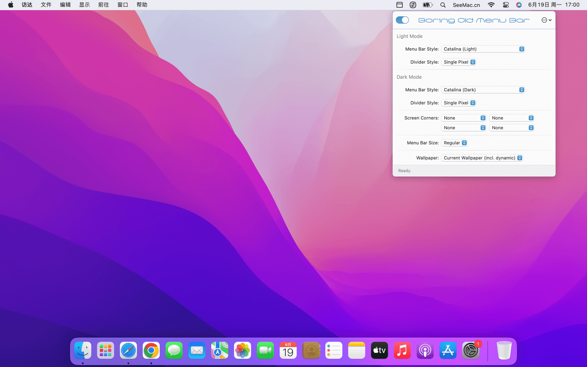Image resolution: width=587 pixels, height=367 pixels.
Task: Open System Preferences from the Dock
Action: [471, 351]
